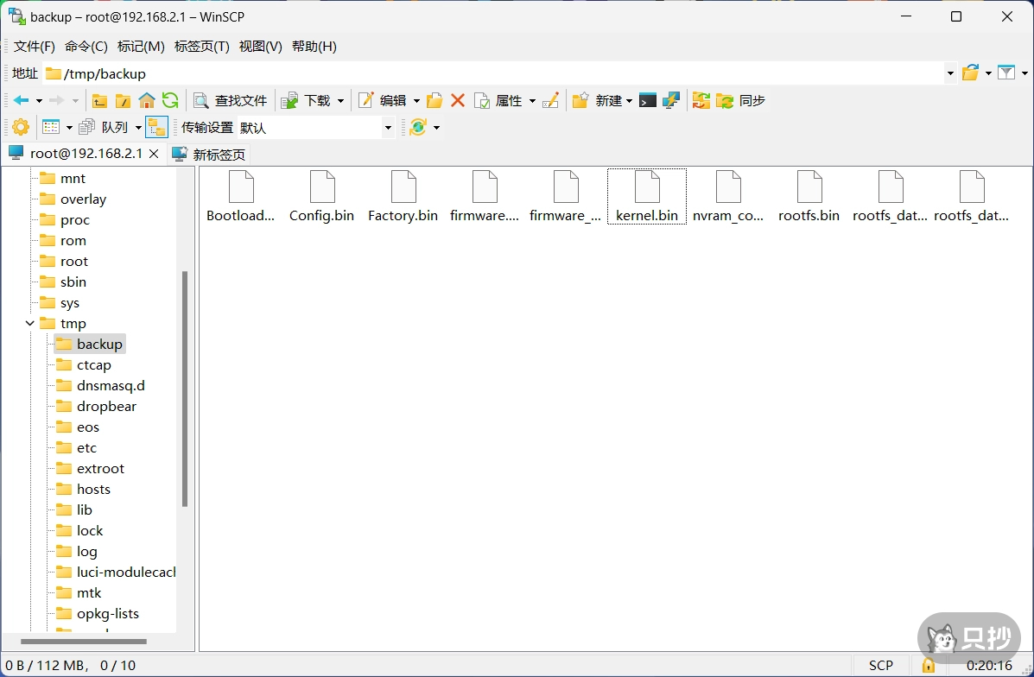Screen dimensions: 1034x677
Task: Click the red delete X icon
Action: click(x=458, y=101)
